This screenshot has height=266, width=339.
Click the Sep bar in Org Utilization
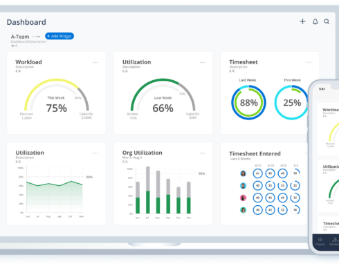click(168, 196)
